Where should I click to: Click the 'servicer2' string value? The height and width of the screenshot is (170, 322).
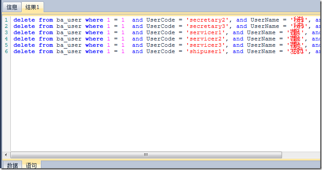[x=206, y=39]
